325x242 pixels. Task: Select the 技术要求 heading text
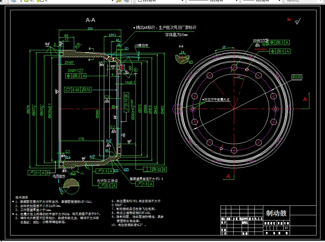click(x=22, y=198)
